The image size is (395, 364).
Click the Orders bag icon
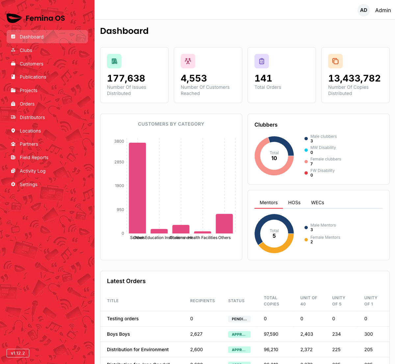[x=13, y=104]
